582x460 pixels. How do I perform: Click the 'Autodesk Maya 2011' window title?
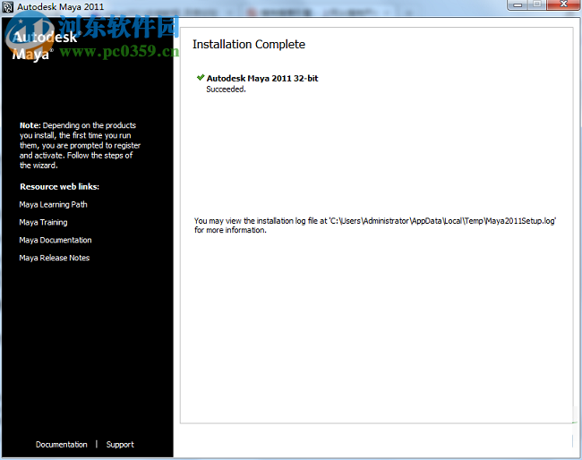[x=61, y=6]
